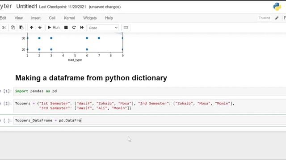Click the (unsaved changes) status text

pyautogui.click(x=105, y=7)
